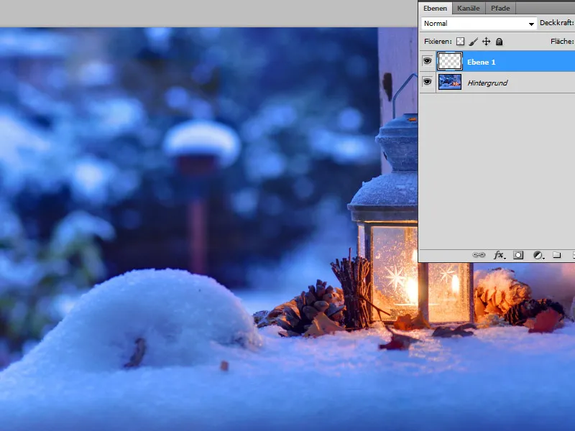Select layer named Hintergrund
This screenshot has height=431, width=575.
point(487,83)
